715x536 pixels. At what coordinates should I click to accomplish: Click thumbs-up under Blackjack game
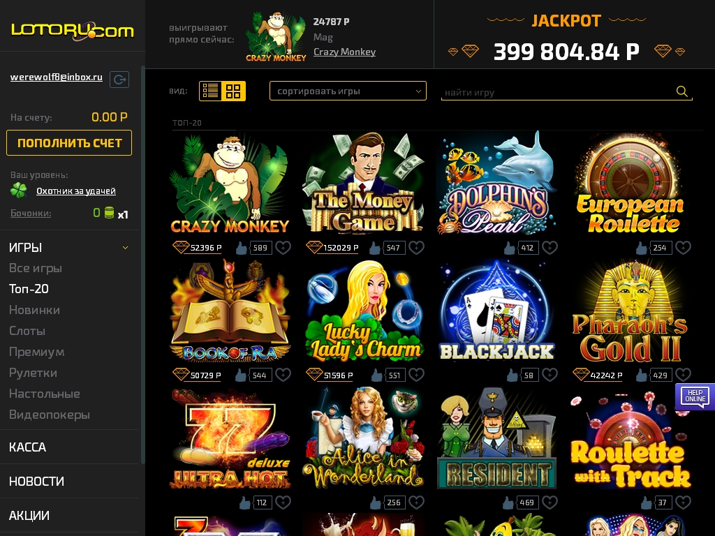[x=513, y=375]
